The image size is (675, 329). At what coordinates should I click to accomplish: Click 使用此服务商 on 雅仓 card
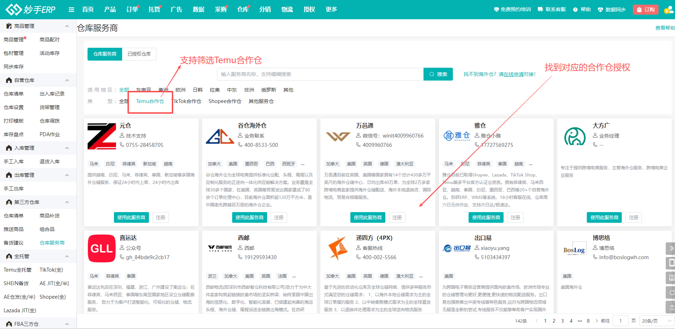point(486,217)
